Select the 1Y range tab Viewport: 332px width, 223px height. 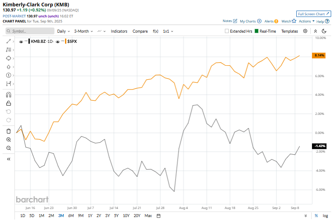click(90, 216)
